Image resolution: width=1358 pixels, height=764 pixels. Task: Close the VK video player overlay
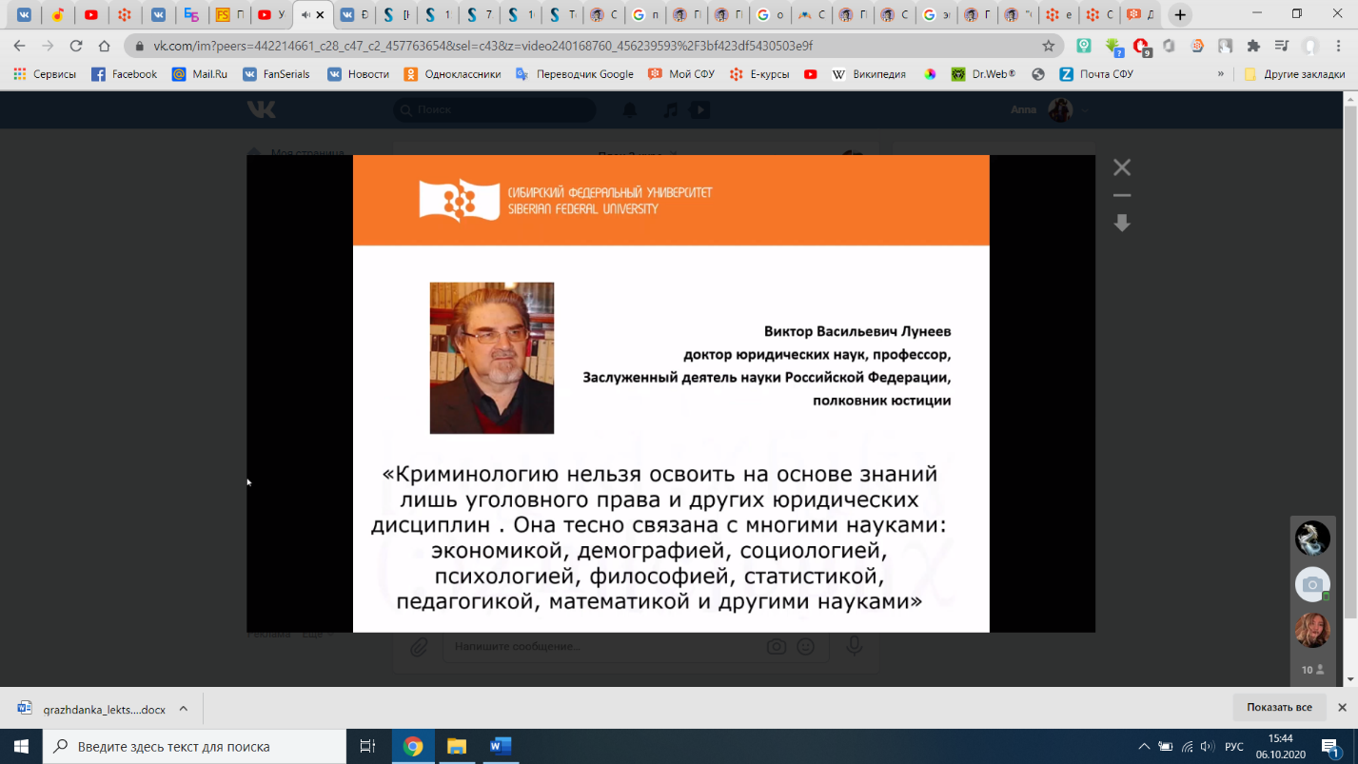coord(1122,167)
